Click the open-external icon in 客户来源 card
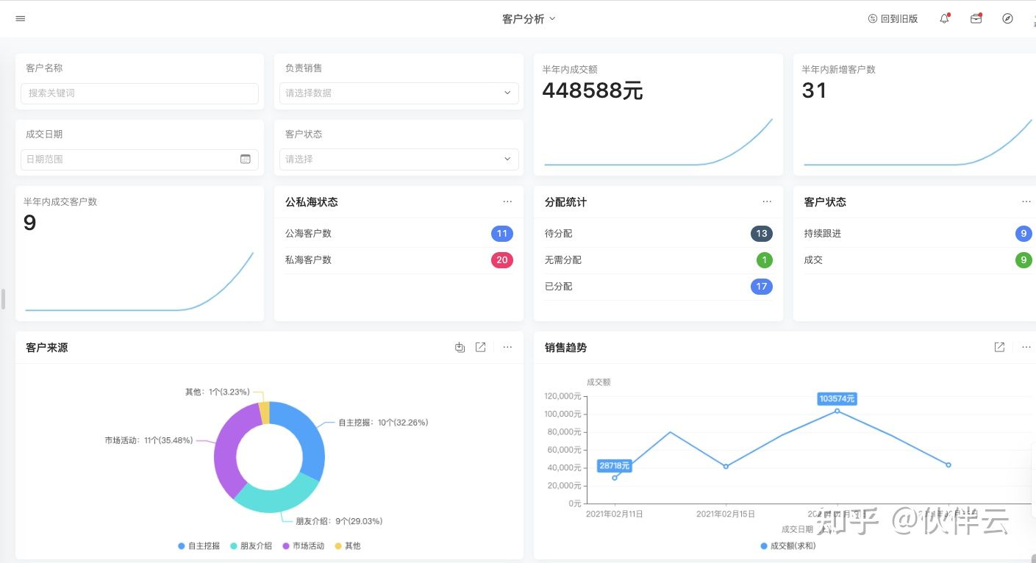This screenshot has width=1036, height=563. (481, 347)
